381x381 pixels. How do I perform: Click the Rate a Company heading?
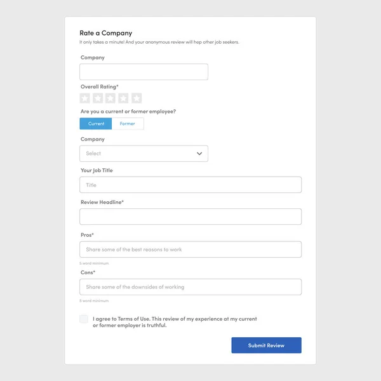coord(106,33)
